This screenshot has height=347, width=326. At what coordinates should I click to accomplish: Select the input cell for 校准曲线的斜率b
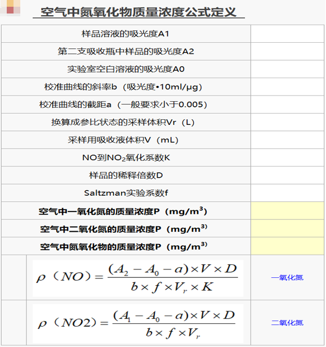click(x=288, y=87)
